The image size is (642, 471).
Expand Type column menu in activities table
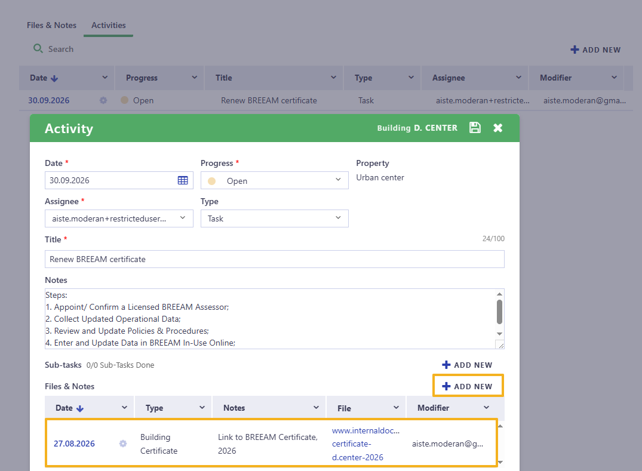(411, 78)
